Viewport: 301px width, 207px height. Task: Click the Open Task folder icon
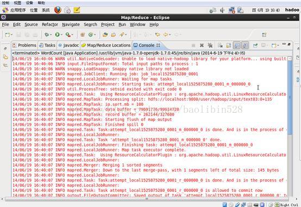[113, 35]
